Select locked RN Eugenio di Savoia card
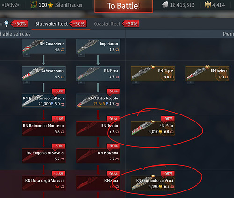The width and height of the screenshot is (234, 198). (x=44, y=156)
